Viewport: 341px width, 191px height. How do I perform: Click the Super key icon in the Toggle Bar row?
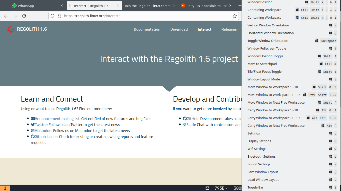[x=331, y=188]
